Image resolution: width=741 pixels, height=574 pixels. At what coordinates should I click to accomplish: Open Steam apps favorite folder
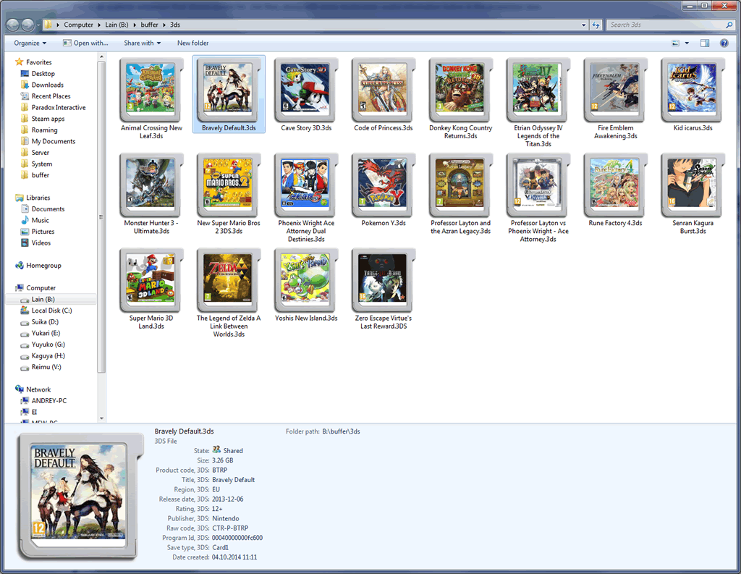tap(48, 119)
